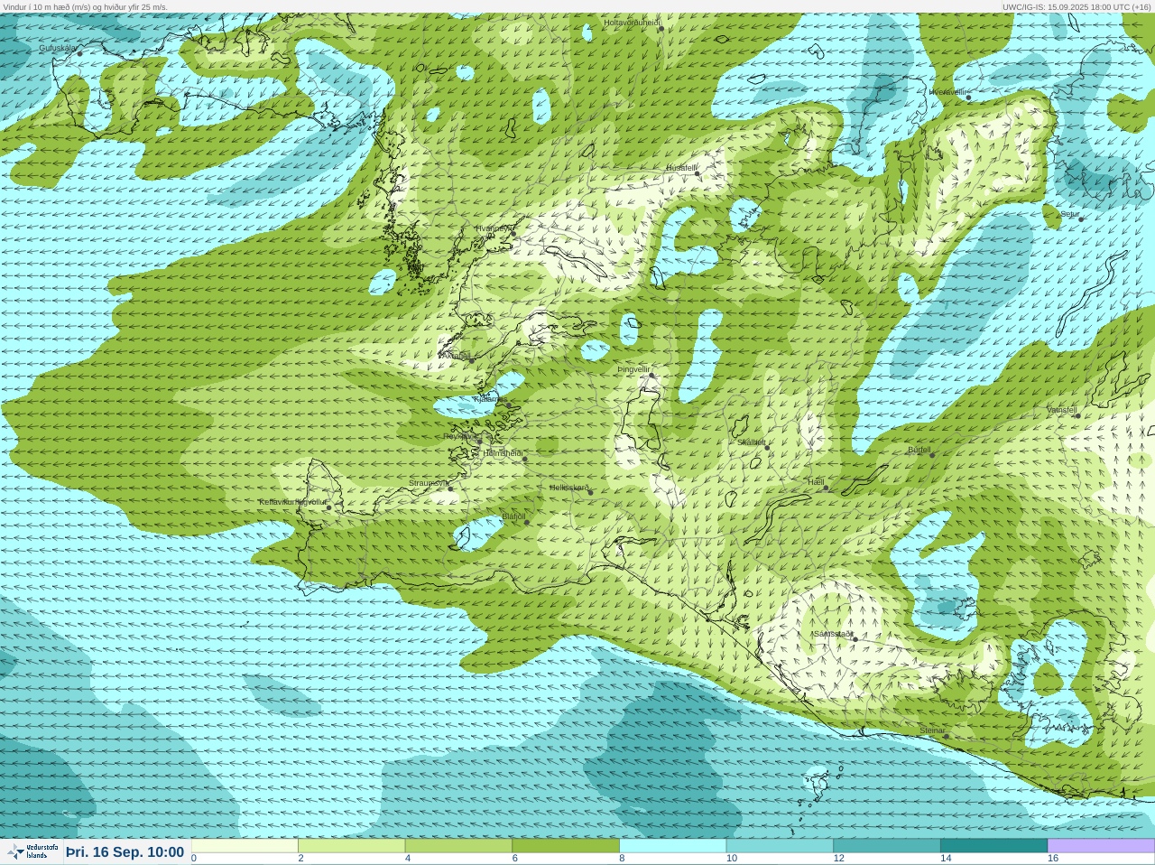The height and width of the screenshot is (865, 1155).
Task: Click the Vatnsfell station label
Action: (1061, 410)
